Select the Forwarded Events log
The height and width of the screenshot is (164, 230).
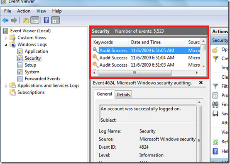[x=42, y=79]
